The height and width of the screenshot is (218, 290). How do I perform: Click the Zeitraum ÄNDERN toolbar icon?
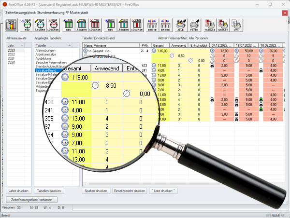[x=41, y=23]
